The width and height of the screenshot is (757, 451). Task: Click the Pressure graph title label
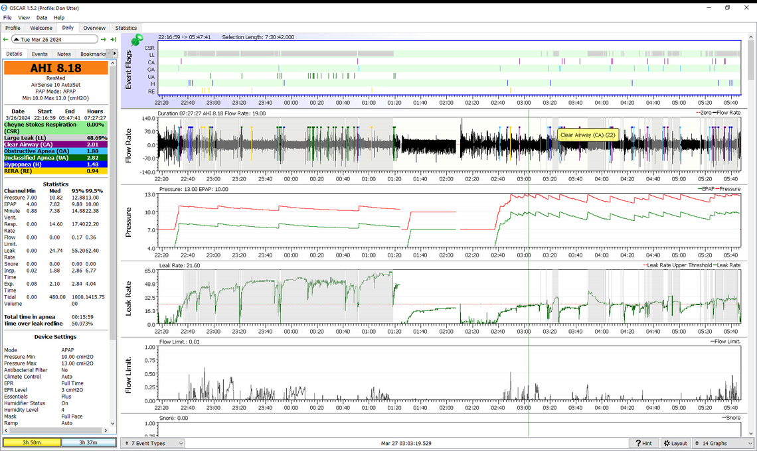pos(128,222)
